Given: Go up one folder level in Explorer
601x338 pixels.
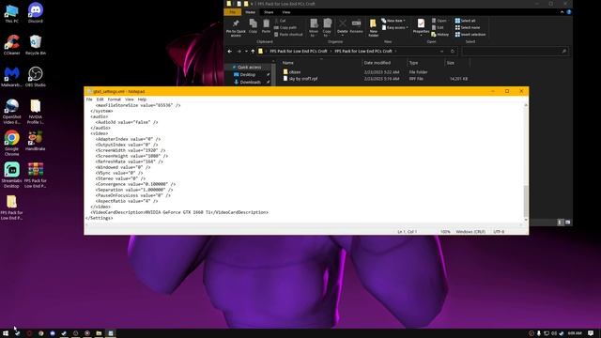Looking at the screenshot, I should coord(253,51).
